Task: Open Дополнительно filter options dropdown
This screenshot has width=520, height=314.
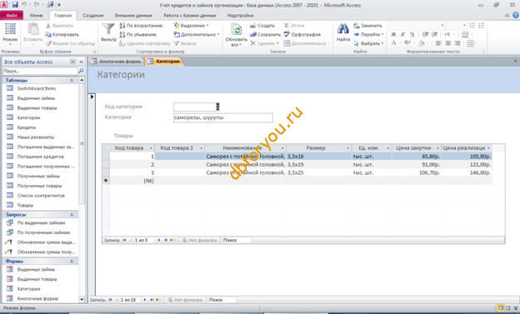Action: pyautogui.click(x=197, y=34)
